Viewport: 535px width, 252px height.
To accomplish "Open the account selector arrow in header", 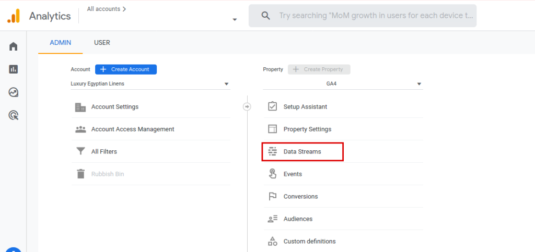I will click(235, 19).
